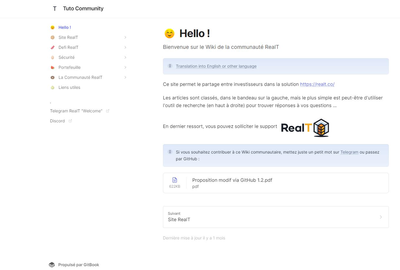Image resolution: width=400 pixels, height=270 pixels.
Task: Expand the Site RealT section chevron
Action: tap(125, 37)
